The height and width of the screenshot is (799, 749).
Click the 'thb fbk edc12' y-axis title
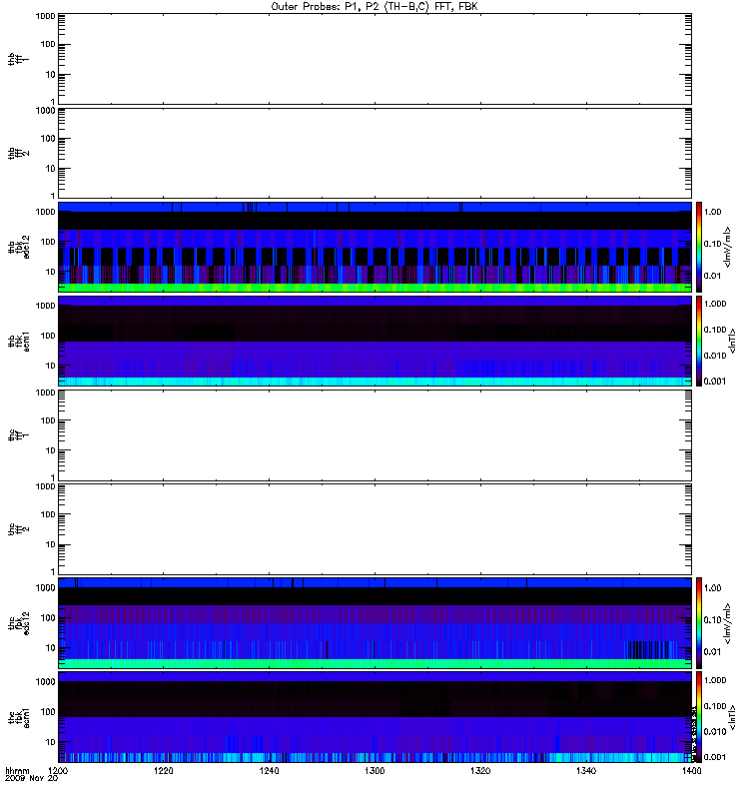[19, 247]
